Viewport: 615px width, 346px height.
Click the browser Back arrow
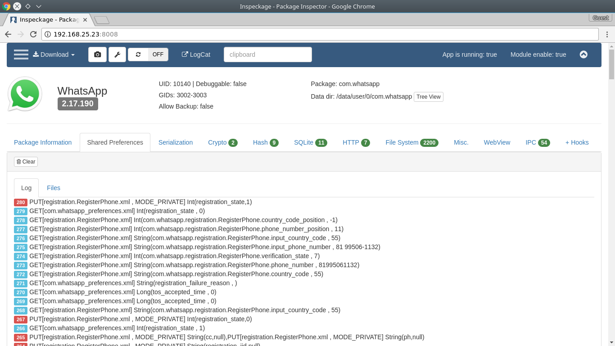click(8, 34)
